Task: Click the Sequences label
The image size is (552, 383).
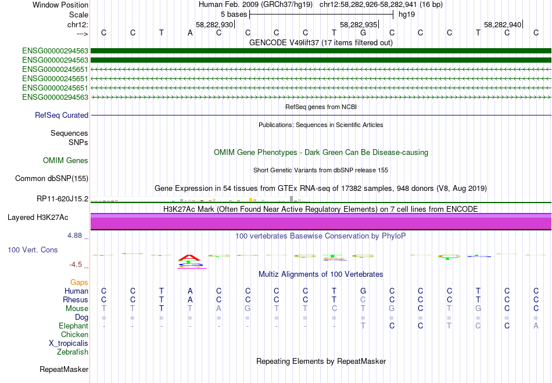Action: (x=69, y=133)
